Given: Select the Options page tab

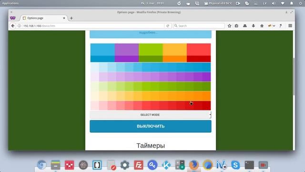Looking at the screenshot, I should [44, 18].
